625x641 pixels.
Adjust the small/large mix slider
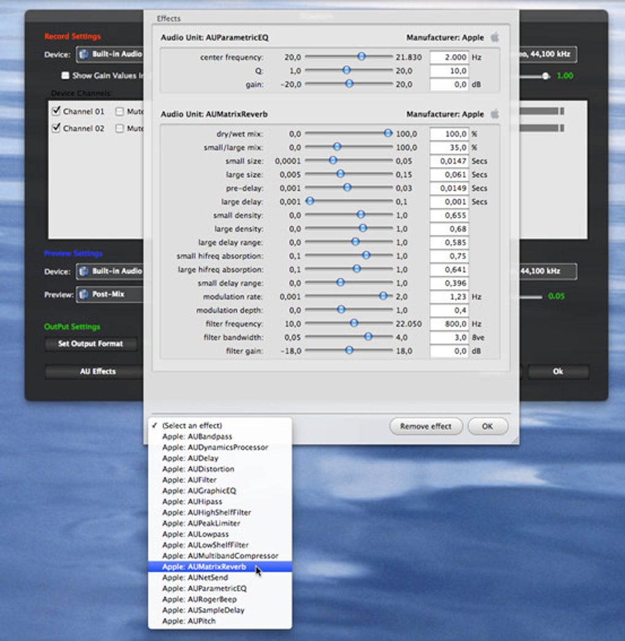click(x=337, y=146)
